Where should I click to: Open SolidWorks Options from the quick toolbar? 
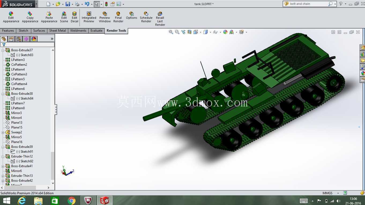(x=119, y=4)
